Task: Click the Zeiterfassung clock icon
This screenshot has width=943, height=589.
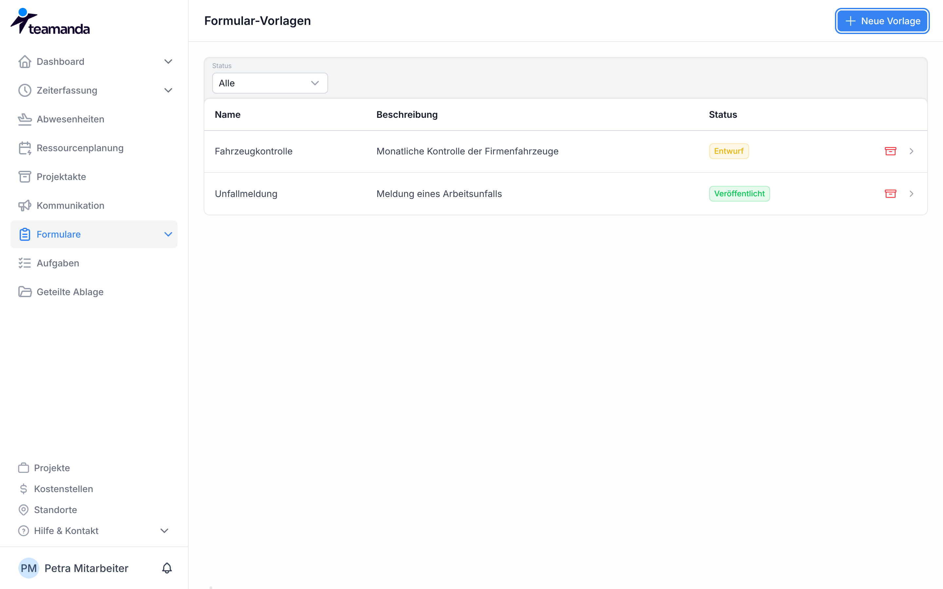Action: point(25,90)
